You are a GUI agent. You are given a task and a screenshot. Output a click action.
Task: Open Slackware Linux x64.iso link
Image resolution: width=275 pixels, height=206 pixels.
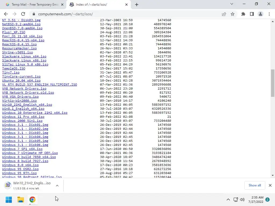pos(24,56)
